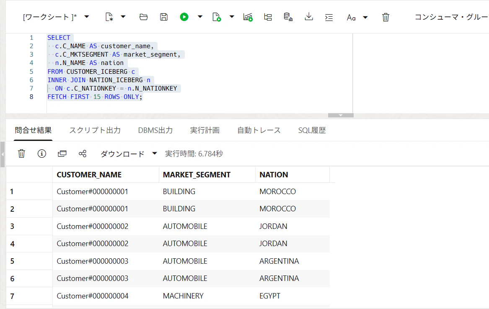Clear results with the results trash icon

tap(21, 153)
